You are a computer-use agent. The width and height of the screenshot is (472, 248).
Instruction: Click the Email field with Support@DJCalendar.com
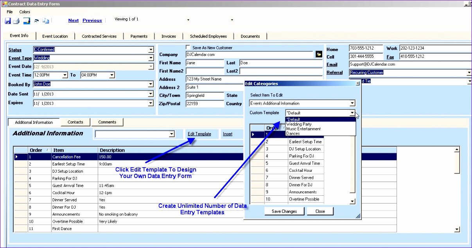tap(410, 64)
